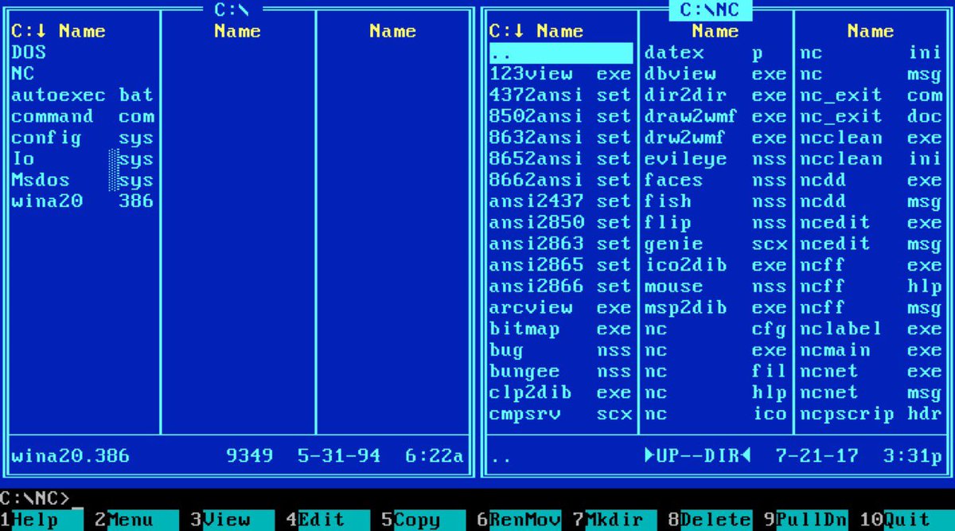Viewport: 955px width, 531px height.
Task: Select the nc ico file
Action: click(x=715, y=413)
